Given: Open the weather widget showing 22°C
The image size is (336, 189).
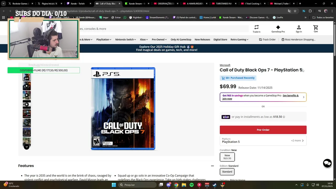Looking at the screenshot, I should click(12, 185).
